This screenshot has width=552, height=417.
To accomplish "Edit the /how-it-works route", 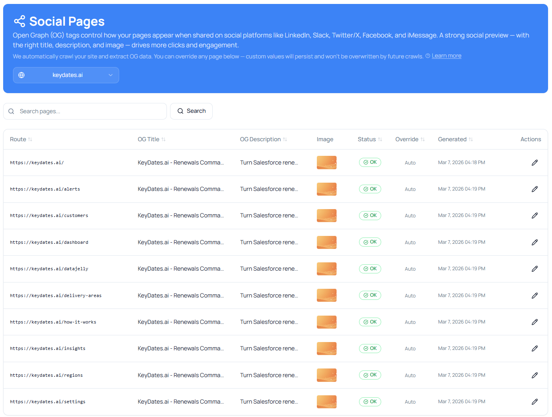I will pos(535,322).
